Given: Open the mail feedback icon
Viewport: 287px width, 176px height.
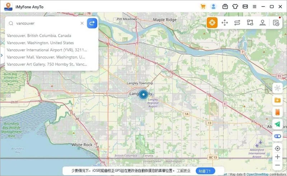Looking at the screenshot, I should 245,7.
